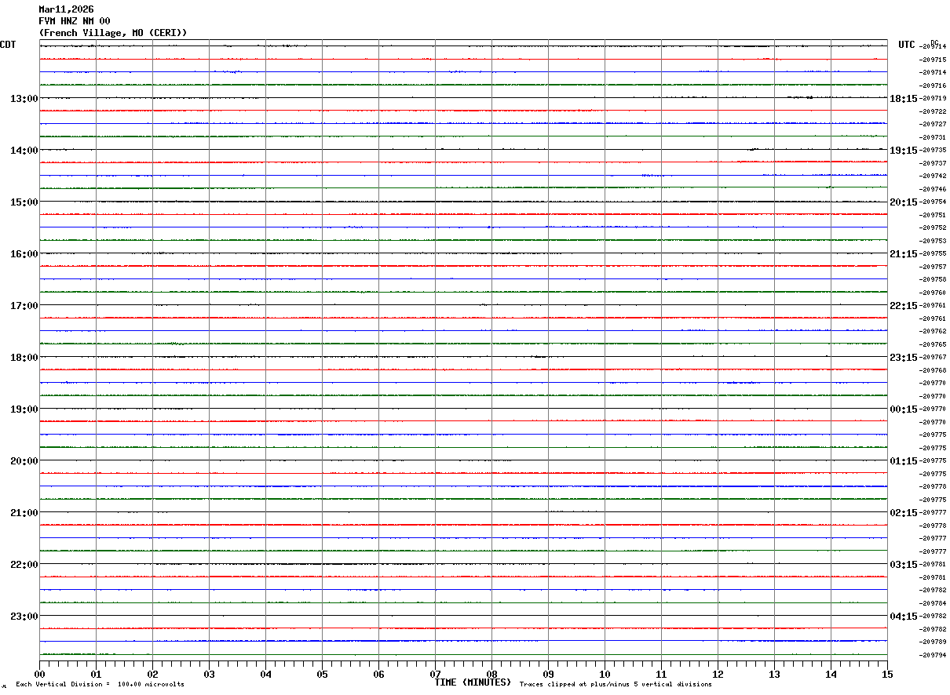Viewport: 950px width, 695px height.
Task: Select the 21:00 CDT hour label
Action: pos(24,513)
